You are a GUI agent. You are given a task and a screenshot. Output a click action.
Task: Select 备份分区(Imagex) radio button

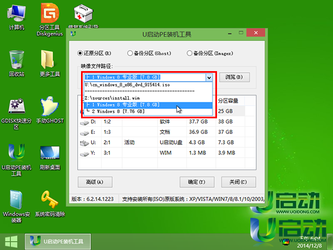click(189, 53)
